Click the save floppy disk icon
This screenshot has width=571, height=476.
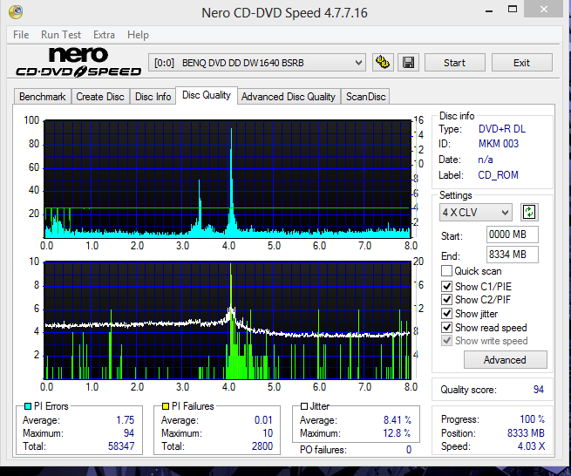pyautogui.click(x=408, y=63)
